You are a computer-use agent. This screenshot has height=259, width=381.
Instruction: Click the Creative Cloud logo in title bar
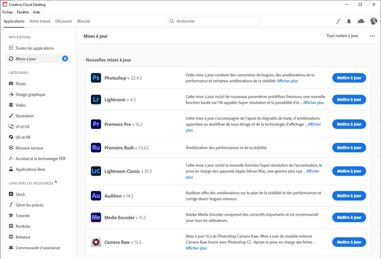[5, 4]
